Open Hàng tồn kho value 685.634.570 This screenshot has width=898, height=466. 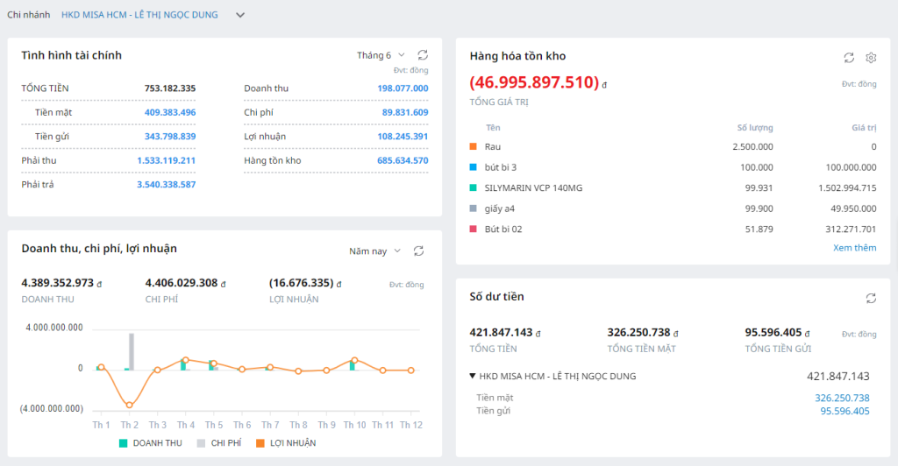403,160
